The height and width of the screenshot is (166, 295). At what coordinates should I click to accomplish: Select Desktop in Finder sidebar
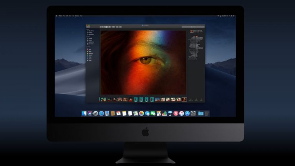(90, 33)
